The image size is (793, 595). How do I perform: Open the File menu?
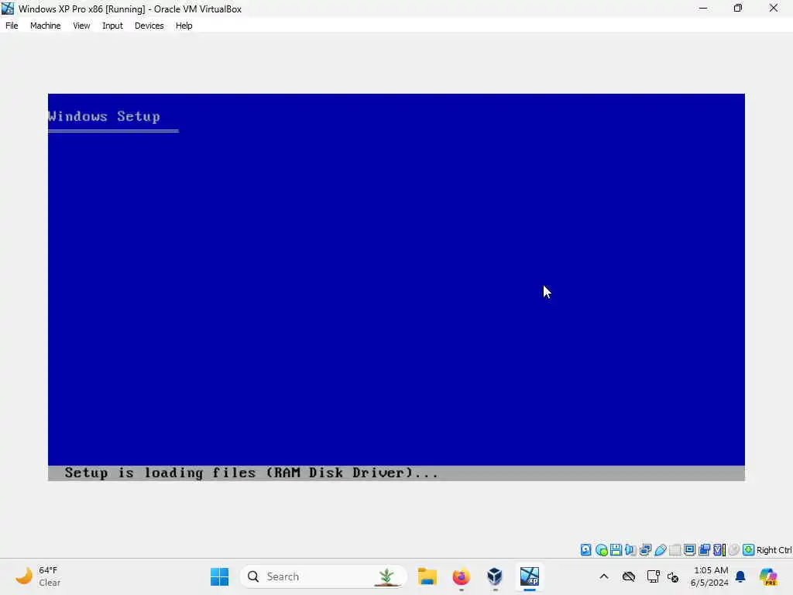[x=12, y=26]
